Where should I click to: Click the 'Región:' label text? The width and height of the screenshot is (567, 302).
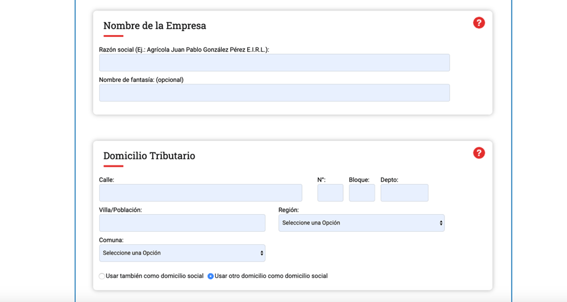[x=288, y=210]
